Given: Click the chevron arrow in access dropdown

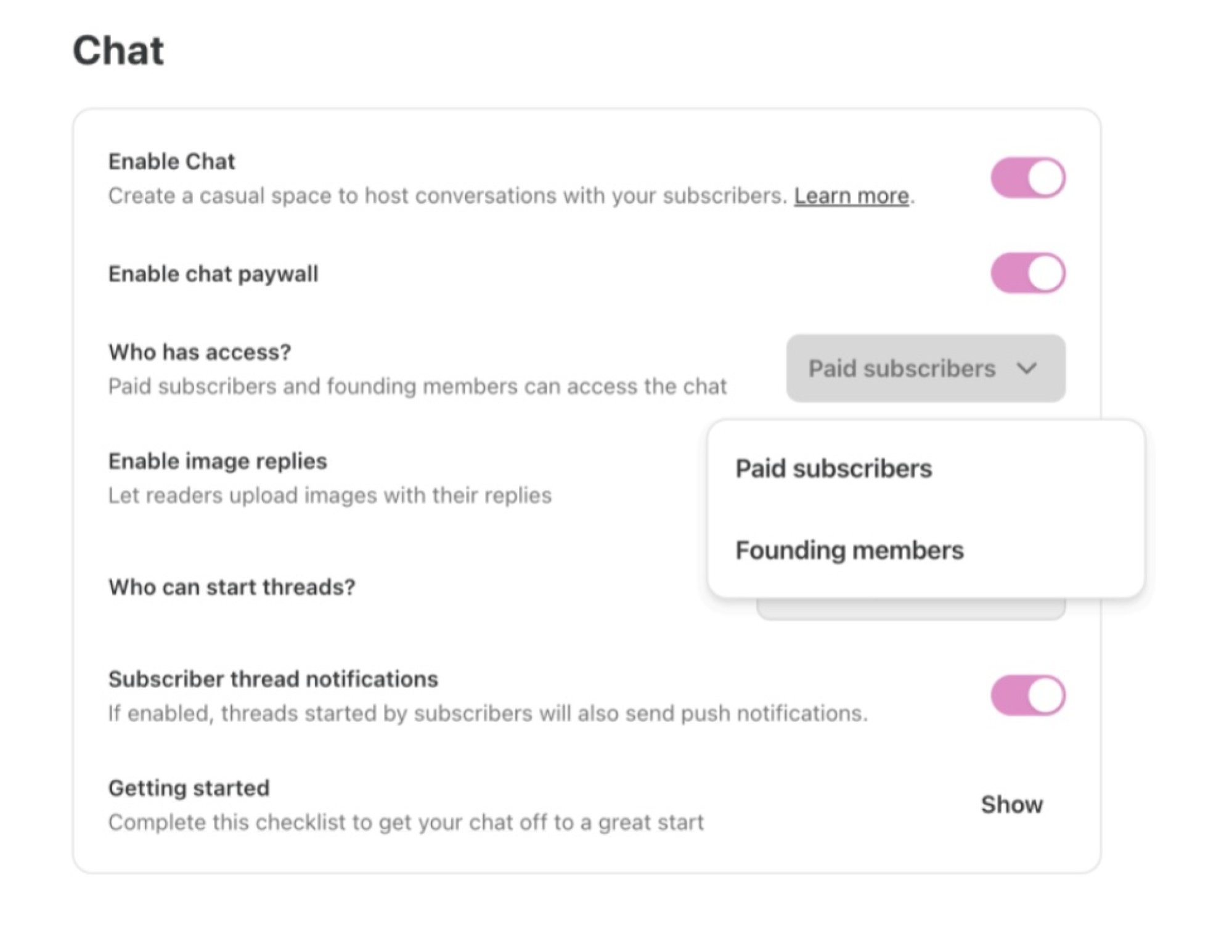Looking at the screenshot, I should 1027,368.
